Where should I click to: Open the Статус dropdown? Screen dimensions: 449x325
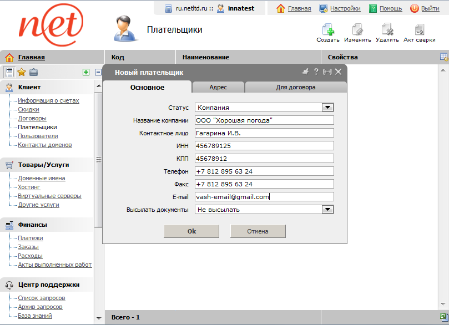[327, 108]
